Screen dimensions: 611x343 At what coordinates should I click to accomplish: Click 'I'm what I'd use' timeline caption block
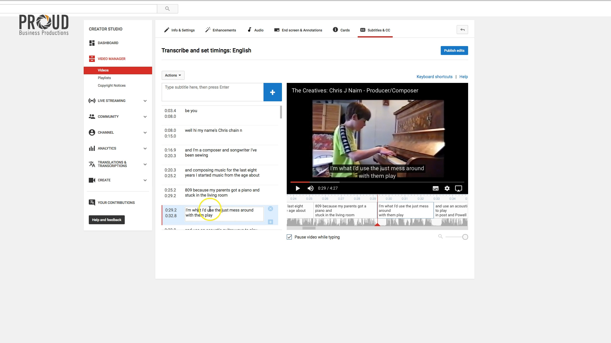coord(405,211)
